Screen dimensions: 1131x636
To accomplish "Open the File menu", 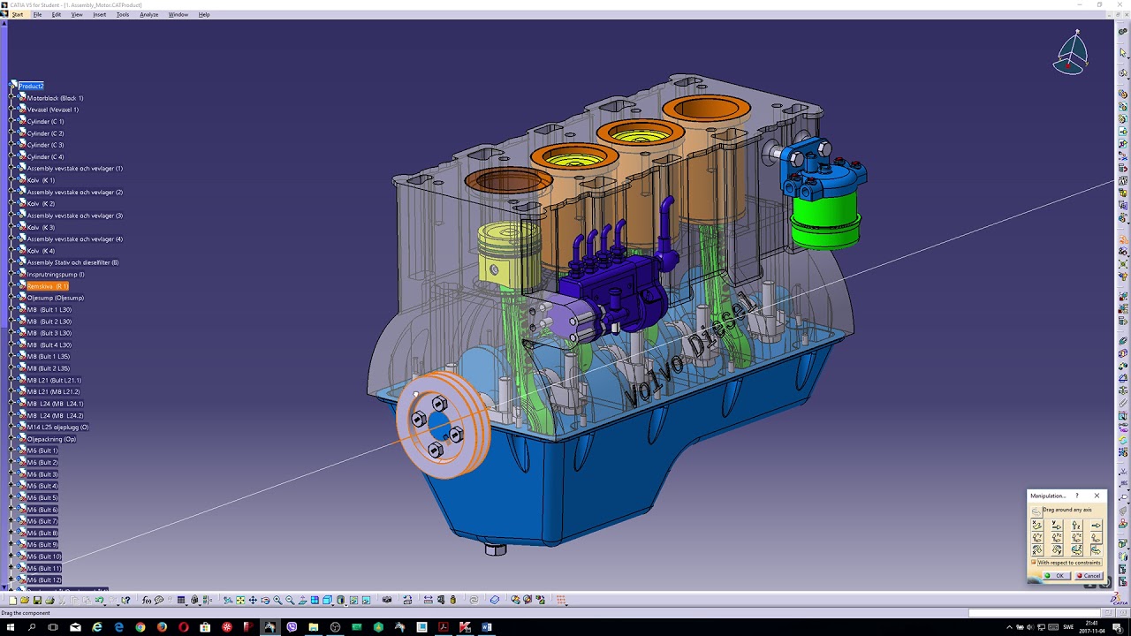I will pos(37,14).
